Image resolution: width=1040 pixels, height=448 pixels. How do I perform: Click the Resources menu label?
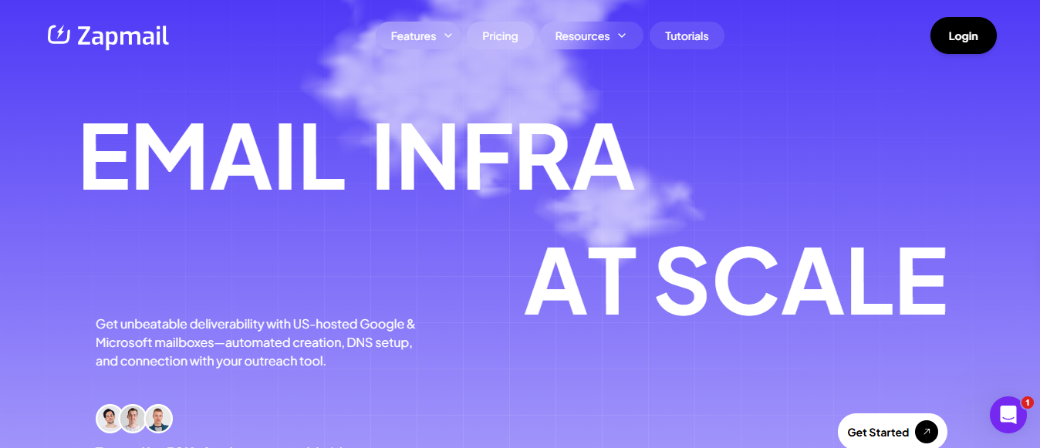coord(582,36)
